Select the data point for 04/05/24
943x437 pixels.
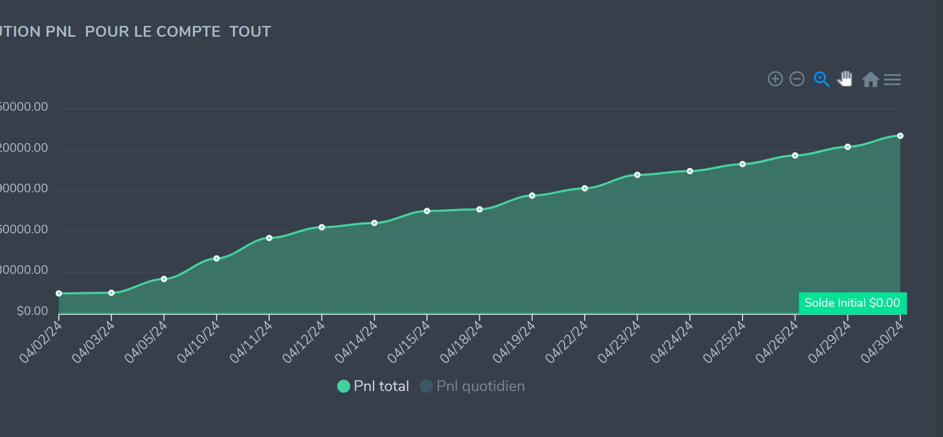pyautogui.click(x=164, y=279)
